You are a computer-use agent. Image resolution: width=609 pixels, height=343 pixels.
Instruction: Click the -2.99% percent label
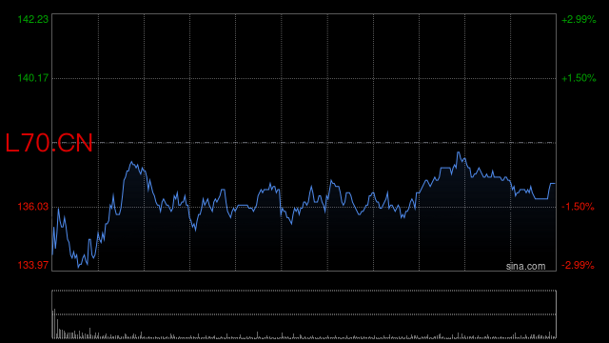coord(578,265)
